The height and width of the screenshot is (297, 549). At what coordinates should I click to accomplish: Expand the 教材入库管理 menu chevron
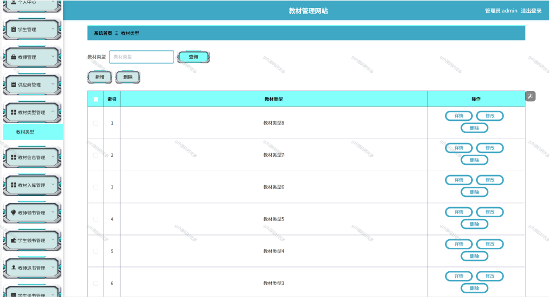[53, 185]
